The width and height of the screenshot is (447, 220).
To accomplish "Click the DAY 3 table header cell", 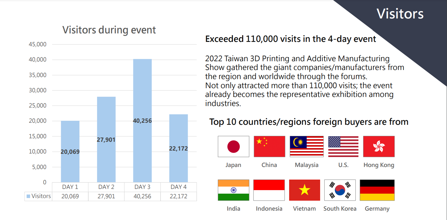I will [x=142, y=187].
